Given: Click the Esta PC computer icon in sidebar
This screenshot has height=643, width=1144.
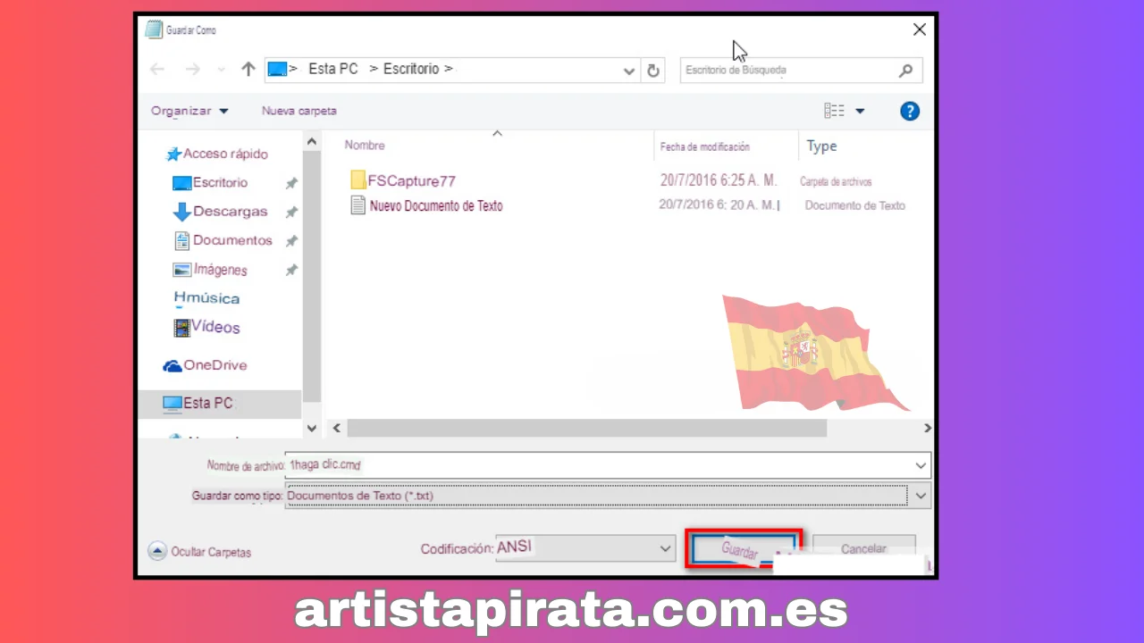Looking at the screenshot, I should click(x=172, y=404).
